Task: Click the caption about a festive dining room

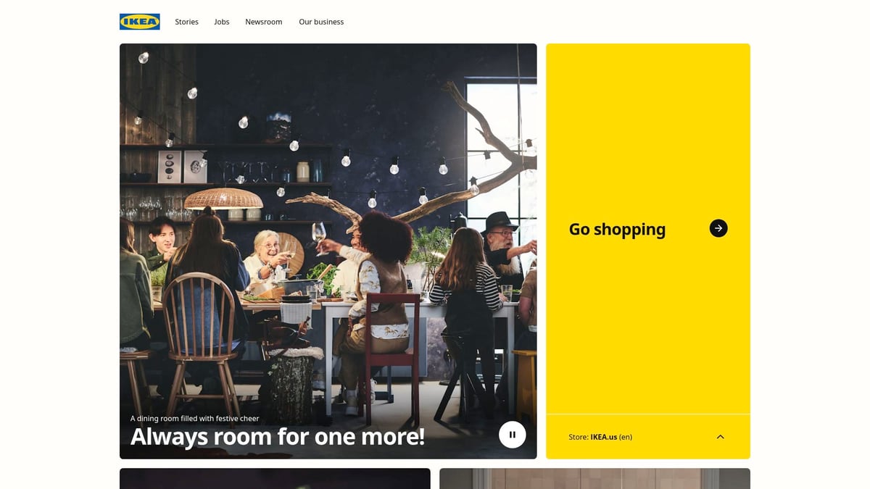Action: pos(194,419)
